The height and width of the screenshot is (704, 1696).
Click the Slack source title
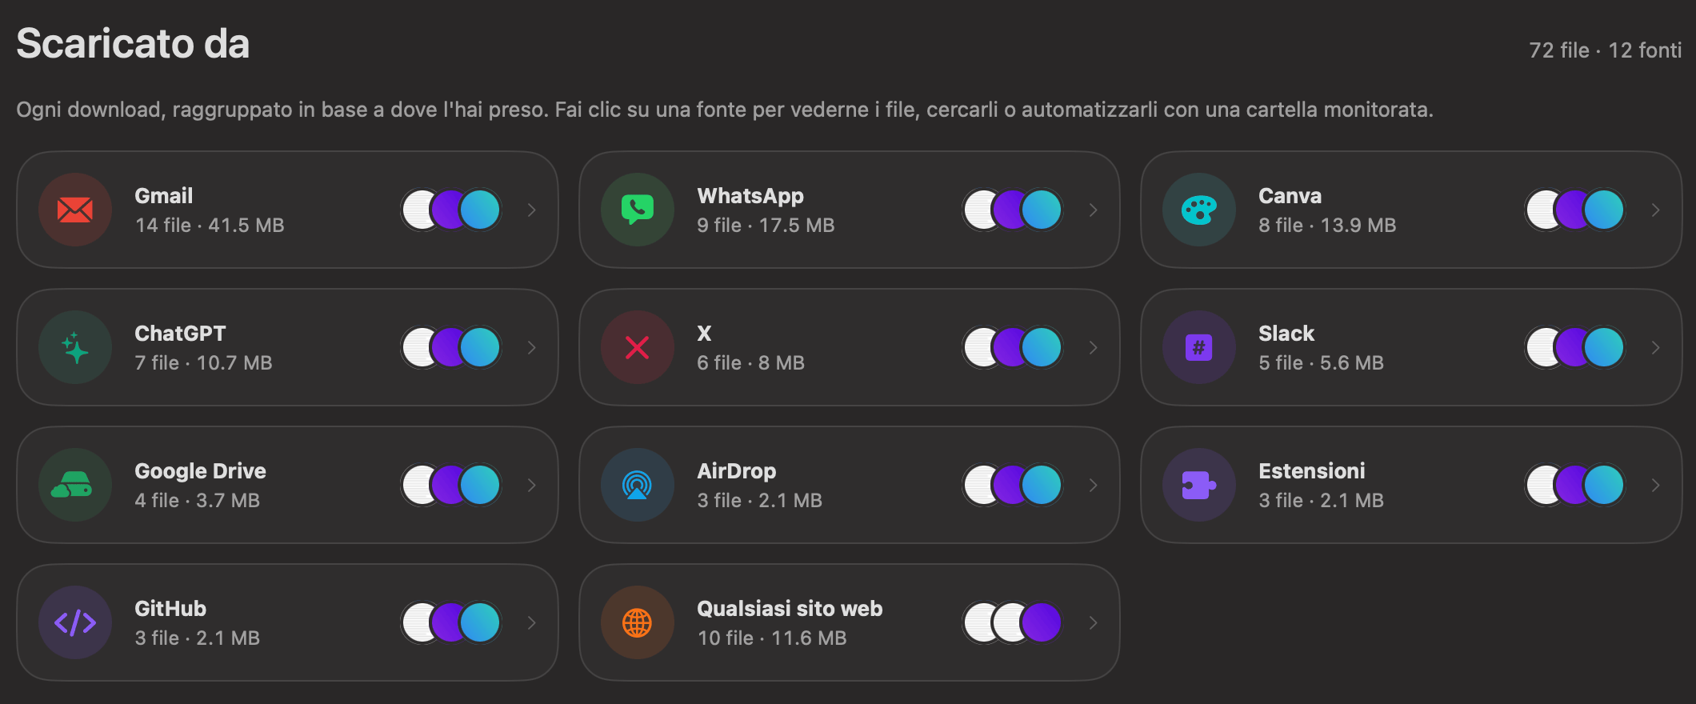coord(1286,334)
